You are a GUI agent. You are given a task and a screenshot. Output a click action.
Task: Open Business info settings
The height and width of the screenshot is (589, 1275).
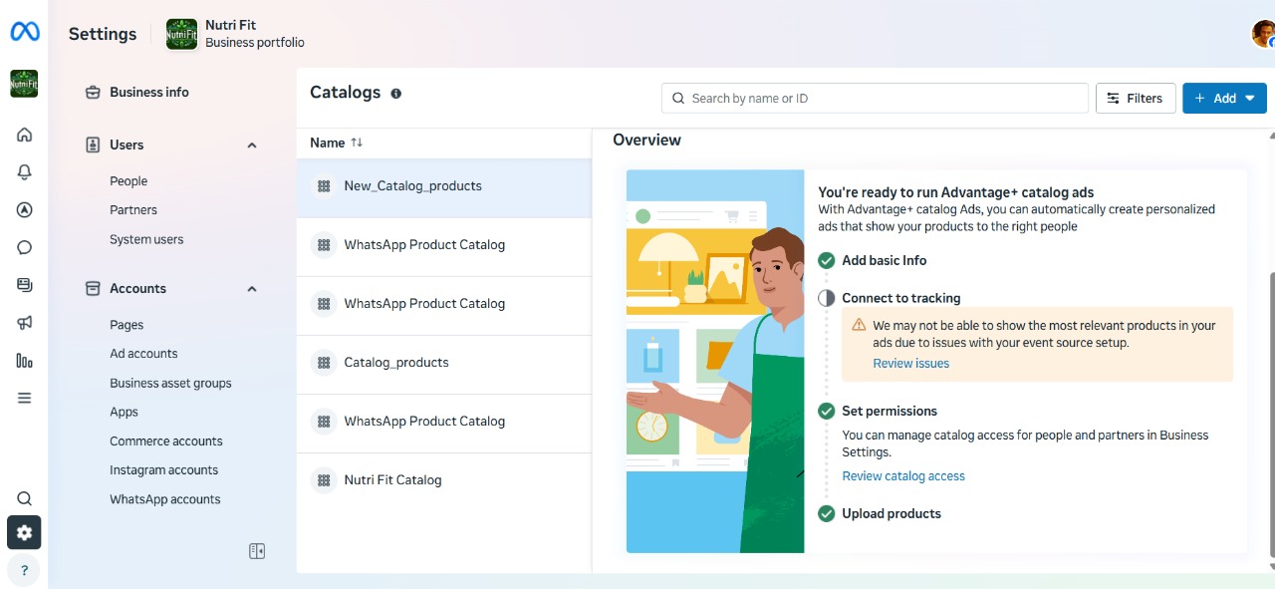[x=148, y=92]
